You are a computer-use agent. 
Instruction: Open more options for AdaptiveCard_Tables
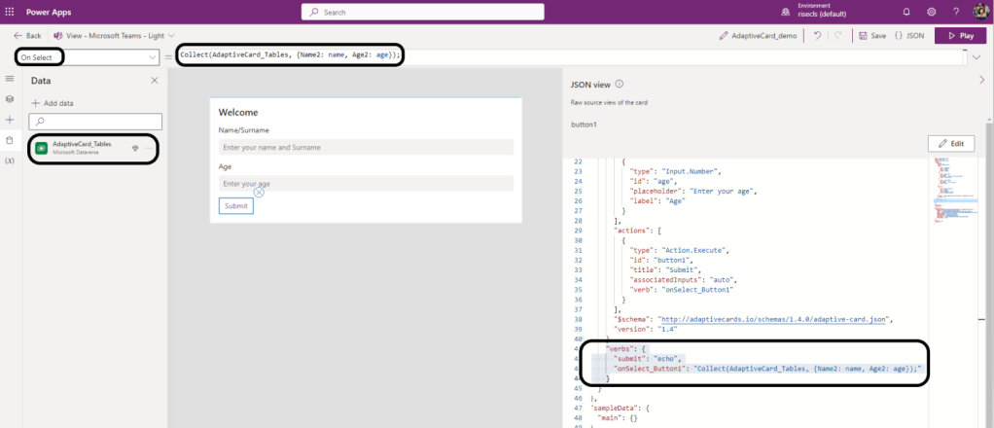click(x=149, y=148)
